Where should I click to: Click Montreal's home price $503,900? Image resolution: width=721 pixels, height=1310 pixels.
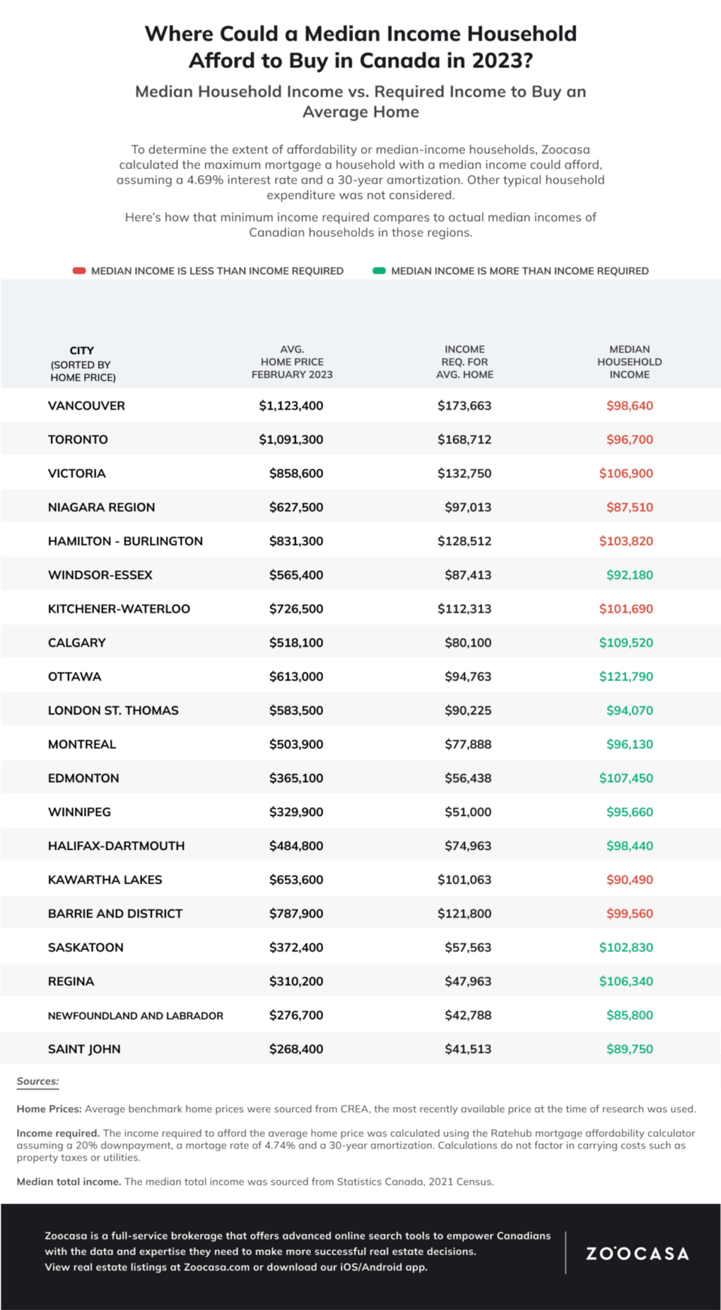coord(297,744)
